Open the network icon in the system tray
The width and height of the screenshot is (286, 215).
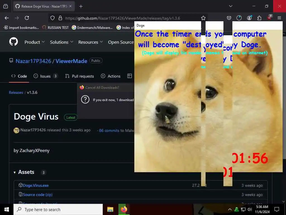tap(243, 209)
